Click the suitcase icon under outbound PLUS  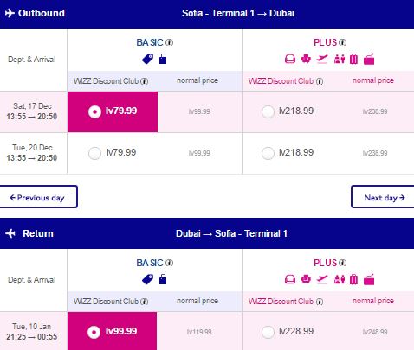pos(353,59)
